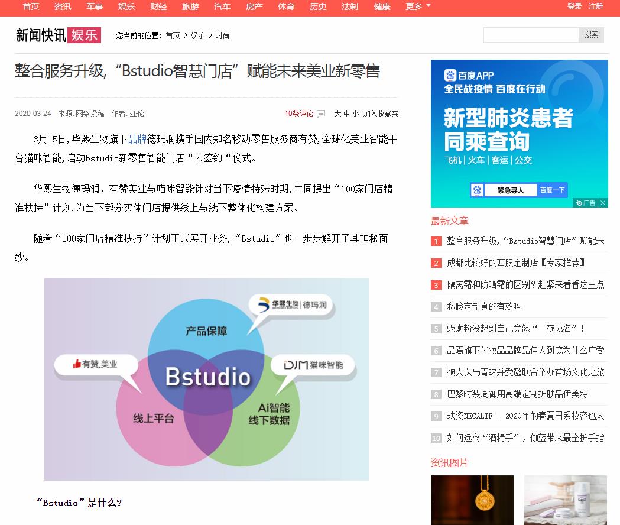Click the gold necklace news thumbnail

472,500
